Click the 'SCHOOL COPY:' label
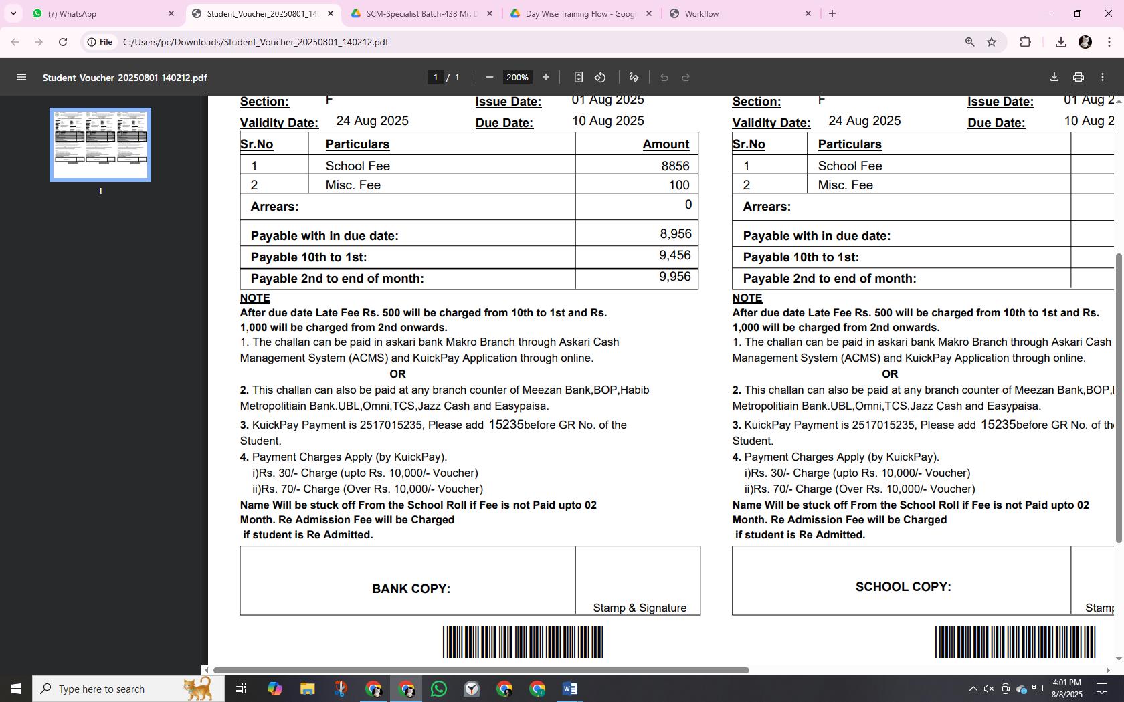Viewport: 1124px width, 702px height. [903, 587]
